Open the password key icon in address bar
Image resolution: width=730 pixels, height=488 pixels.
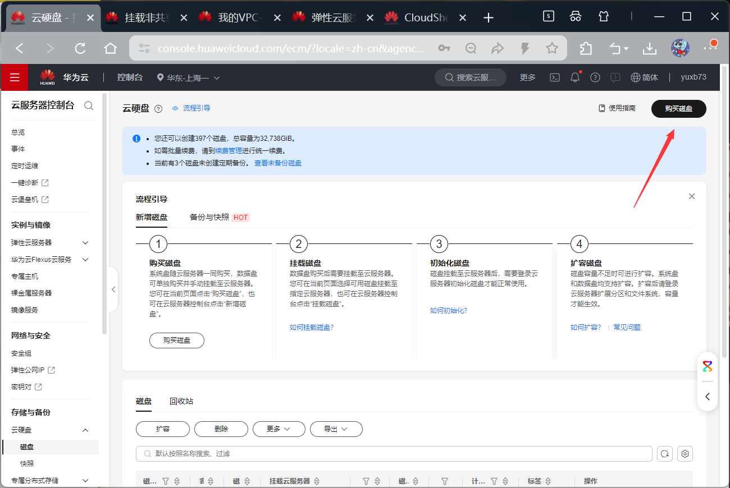(444, 49)
